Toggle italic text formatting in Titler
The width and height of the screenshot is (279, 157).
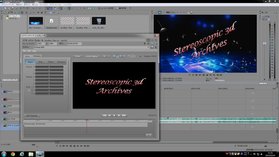point(117,56)
